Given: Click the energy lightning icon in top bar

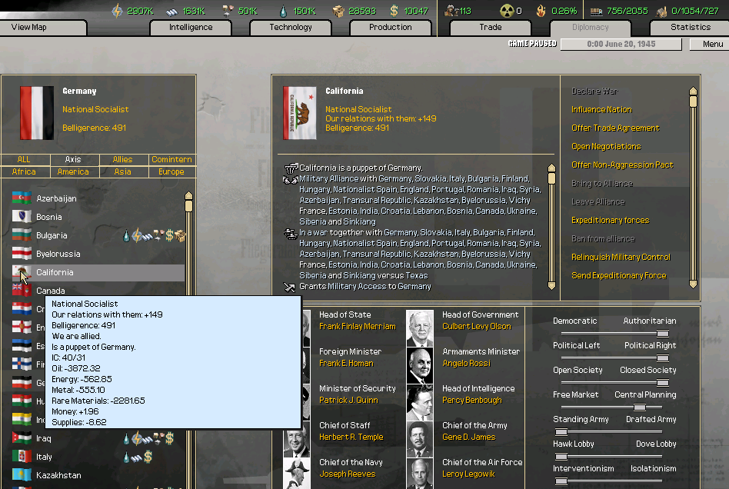Looking at the screenshot, I should pos(118,11).
